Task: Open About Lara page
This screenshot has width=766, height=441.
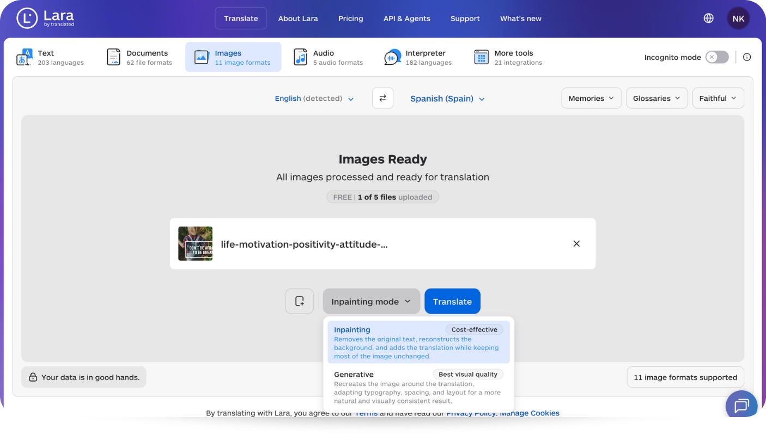Action: [x=298, y=19]
